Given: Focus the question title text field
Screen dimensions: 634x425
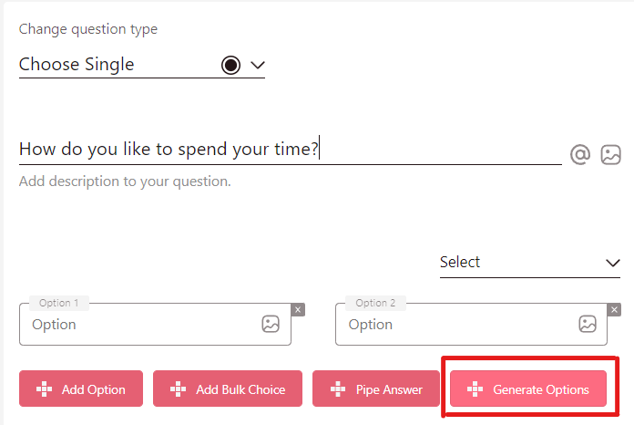Looking at the screenshot, I should [290, 150].
